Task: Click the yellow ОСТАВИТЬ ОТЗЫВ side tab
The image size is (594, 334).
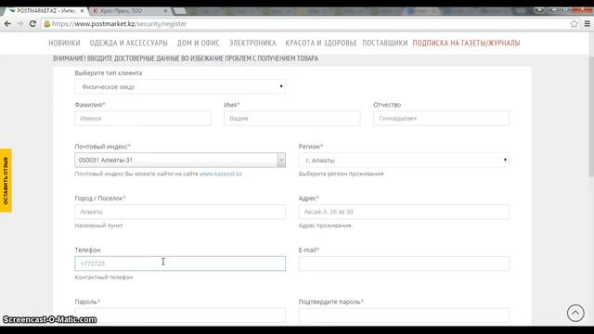Action: point(6,181)
